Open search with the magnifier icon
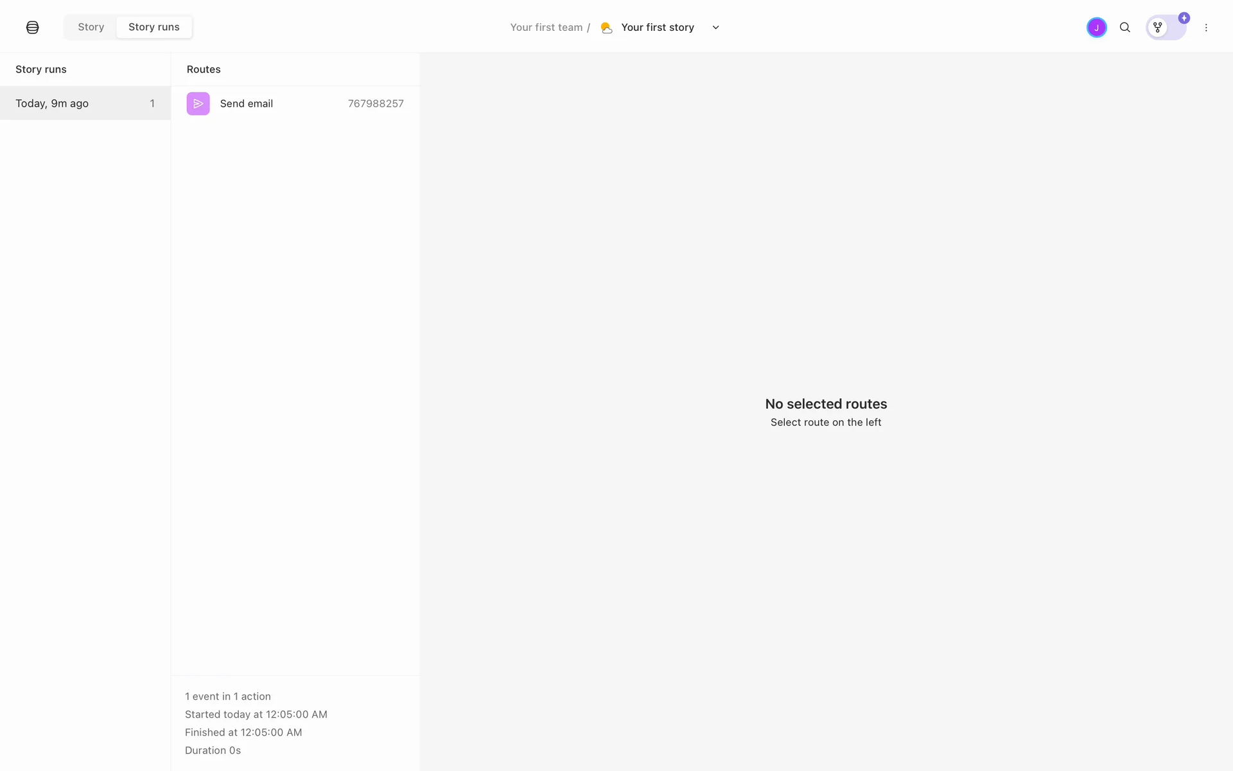The image size is (1233, 771). pos(1124,28)
